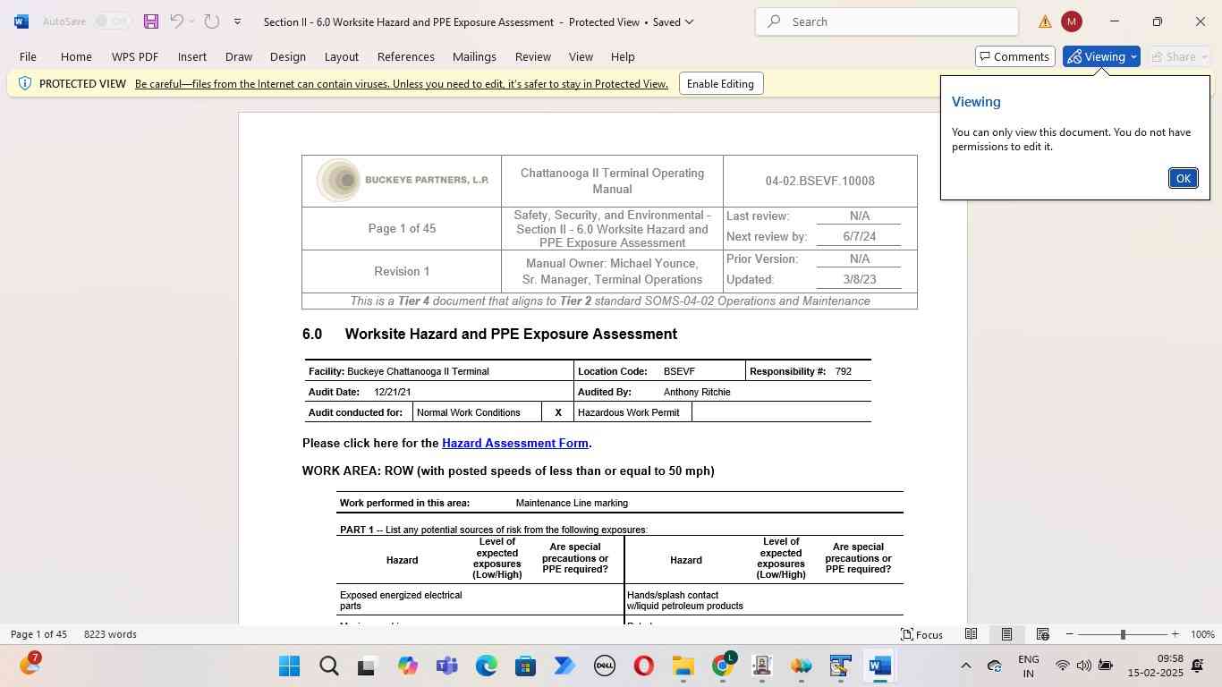Open Copilot from taskbar

(407, 666)
